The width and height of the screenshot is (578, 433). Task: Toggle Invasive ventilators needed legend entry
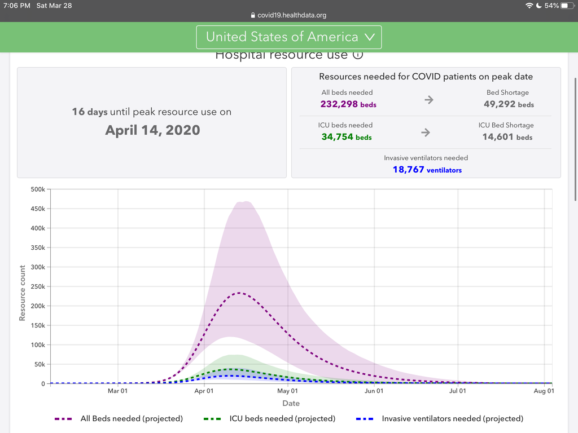[452, 419]
